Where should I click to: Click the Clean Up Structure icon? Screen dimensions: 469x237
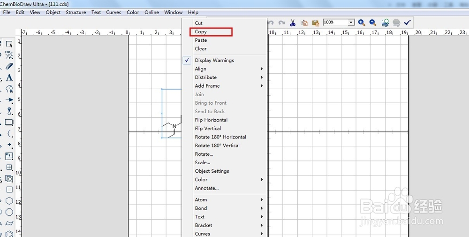385,23
